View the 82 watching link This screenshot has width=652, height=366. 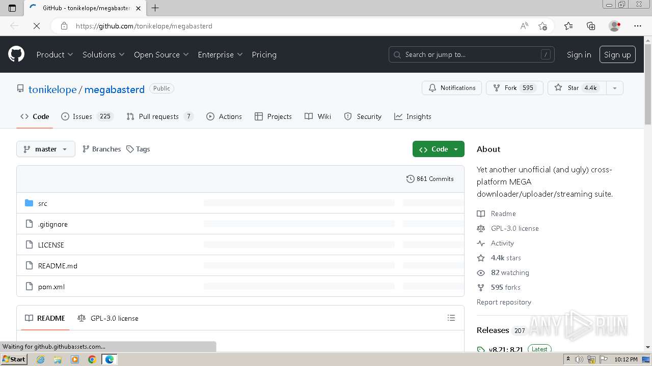pos(503,272)
